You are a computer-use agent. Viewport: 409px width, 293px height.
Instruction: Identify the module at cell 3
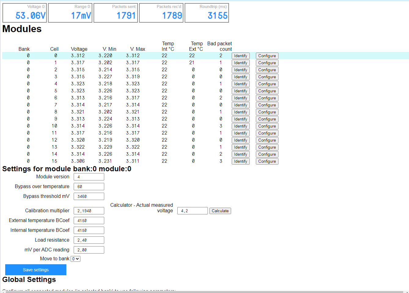[240, 77]
